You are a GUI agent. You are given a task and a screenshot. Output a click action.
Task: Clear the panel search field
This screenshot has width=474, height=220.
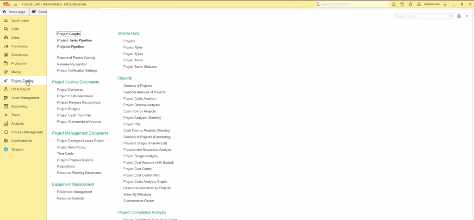pyautogui.click(x=451, y=16)
